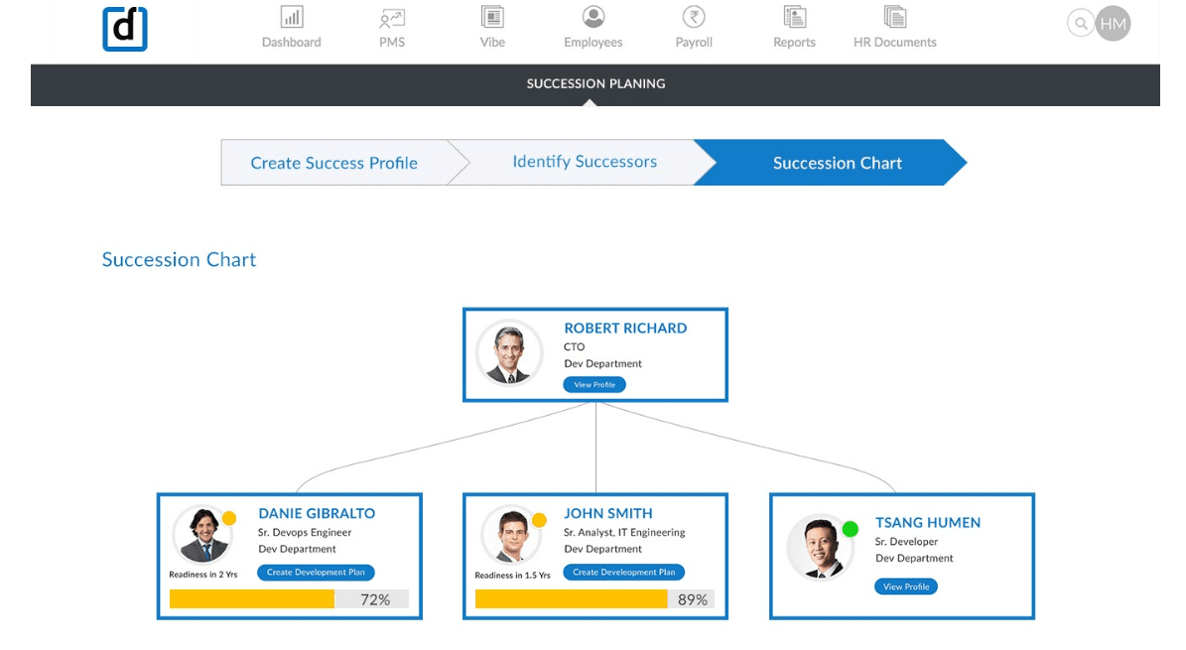
Task: Open the Employees person icon
Action: click(593, 18)
